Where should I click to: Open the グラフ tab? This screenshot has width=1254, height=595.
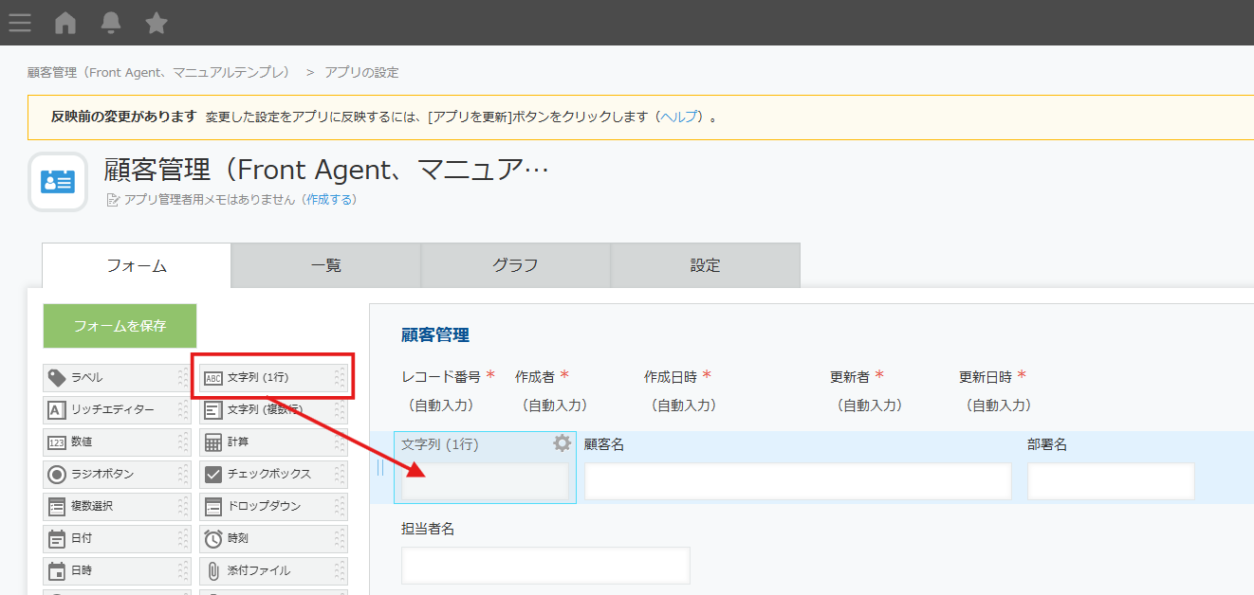pyautogui.click(x=515, y=266)
